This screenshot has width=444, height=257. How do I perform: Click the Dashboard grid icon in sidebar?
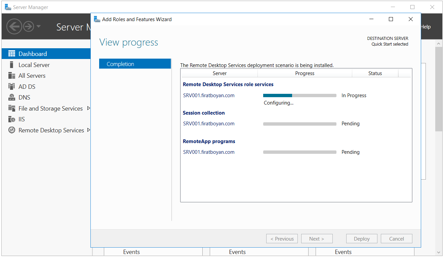[12, 54]
